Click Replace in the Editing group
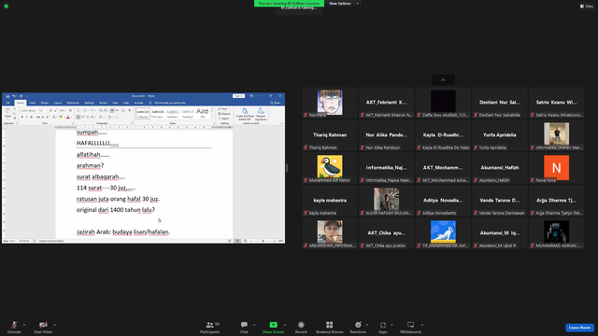This screenshot has width=598, height=336. [x=224, y=114]
